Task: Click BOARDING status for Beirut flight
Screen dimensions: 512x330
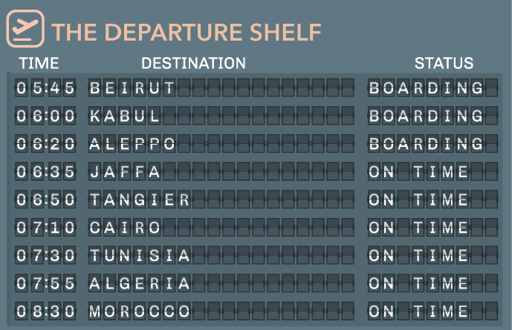Action: point(426,88)
